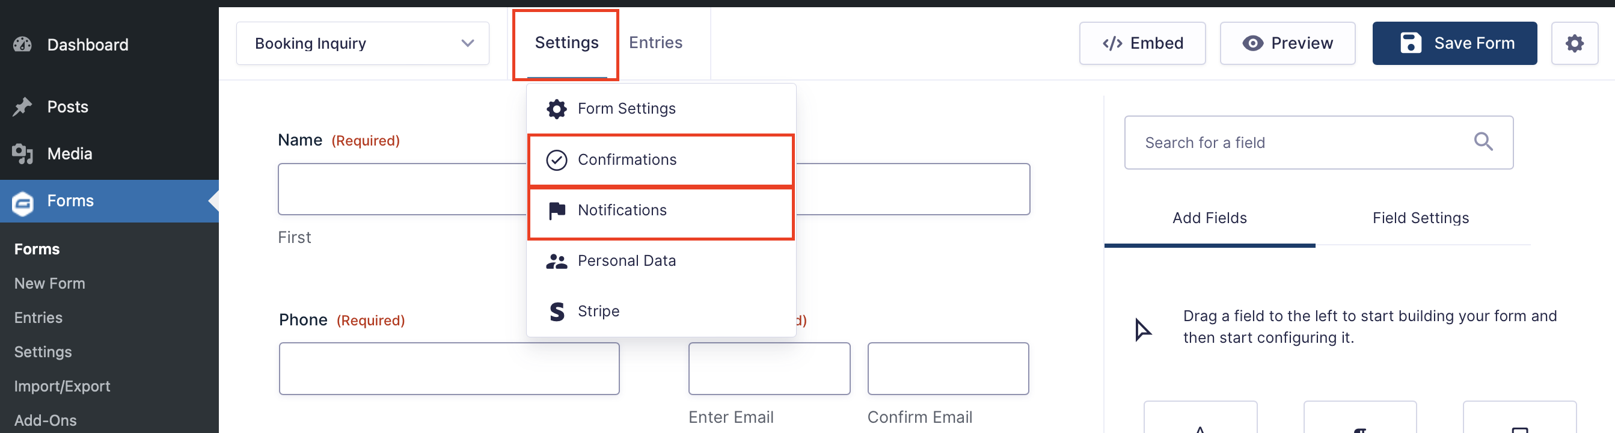Viewport: 1615px width, 433px height.
Task: Click the Embed button
Action: click(1142, 43)
